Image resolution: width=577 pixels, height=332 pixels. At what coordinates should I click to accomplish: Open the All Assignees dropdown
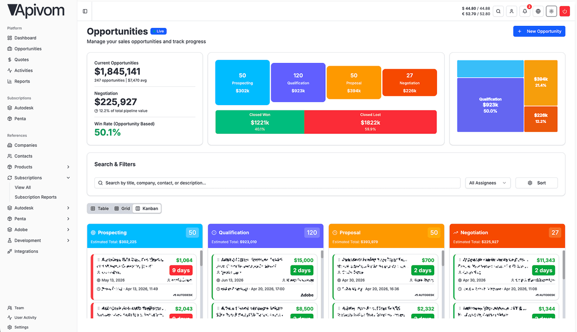point(488,183)
